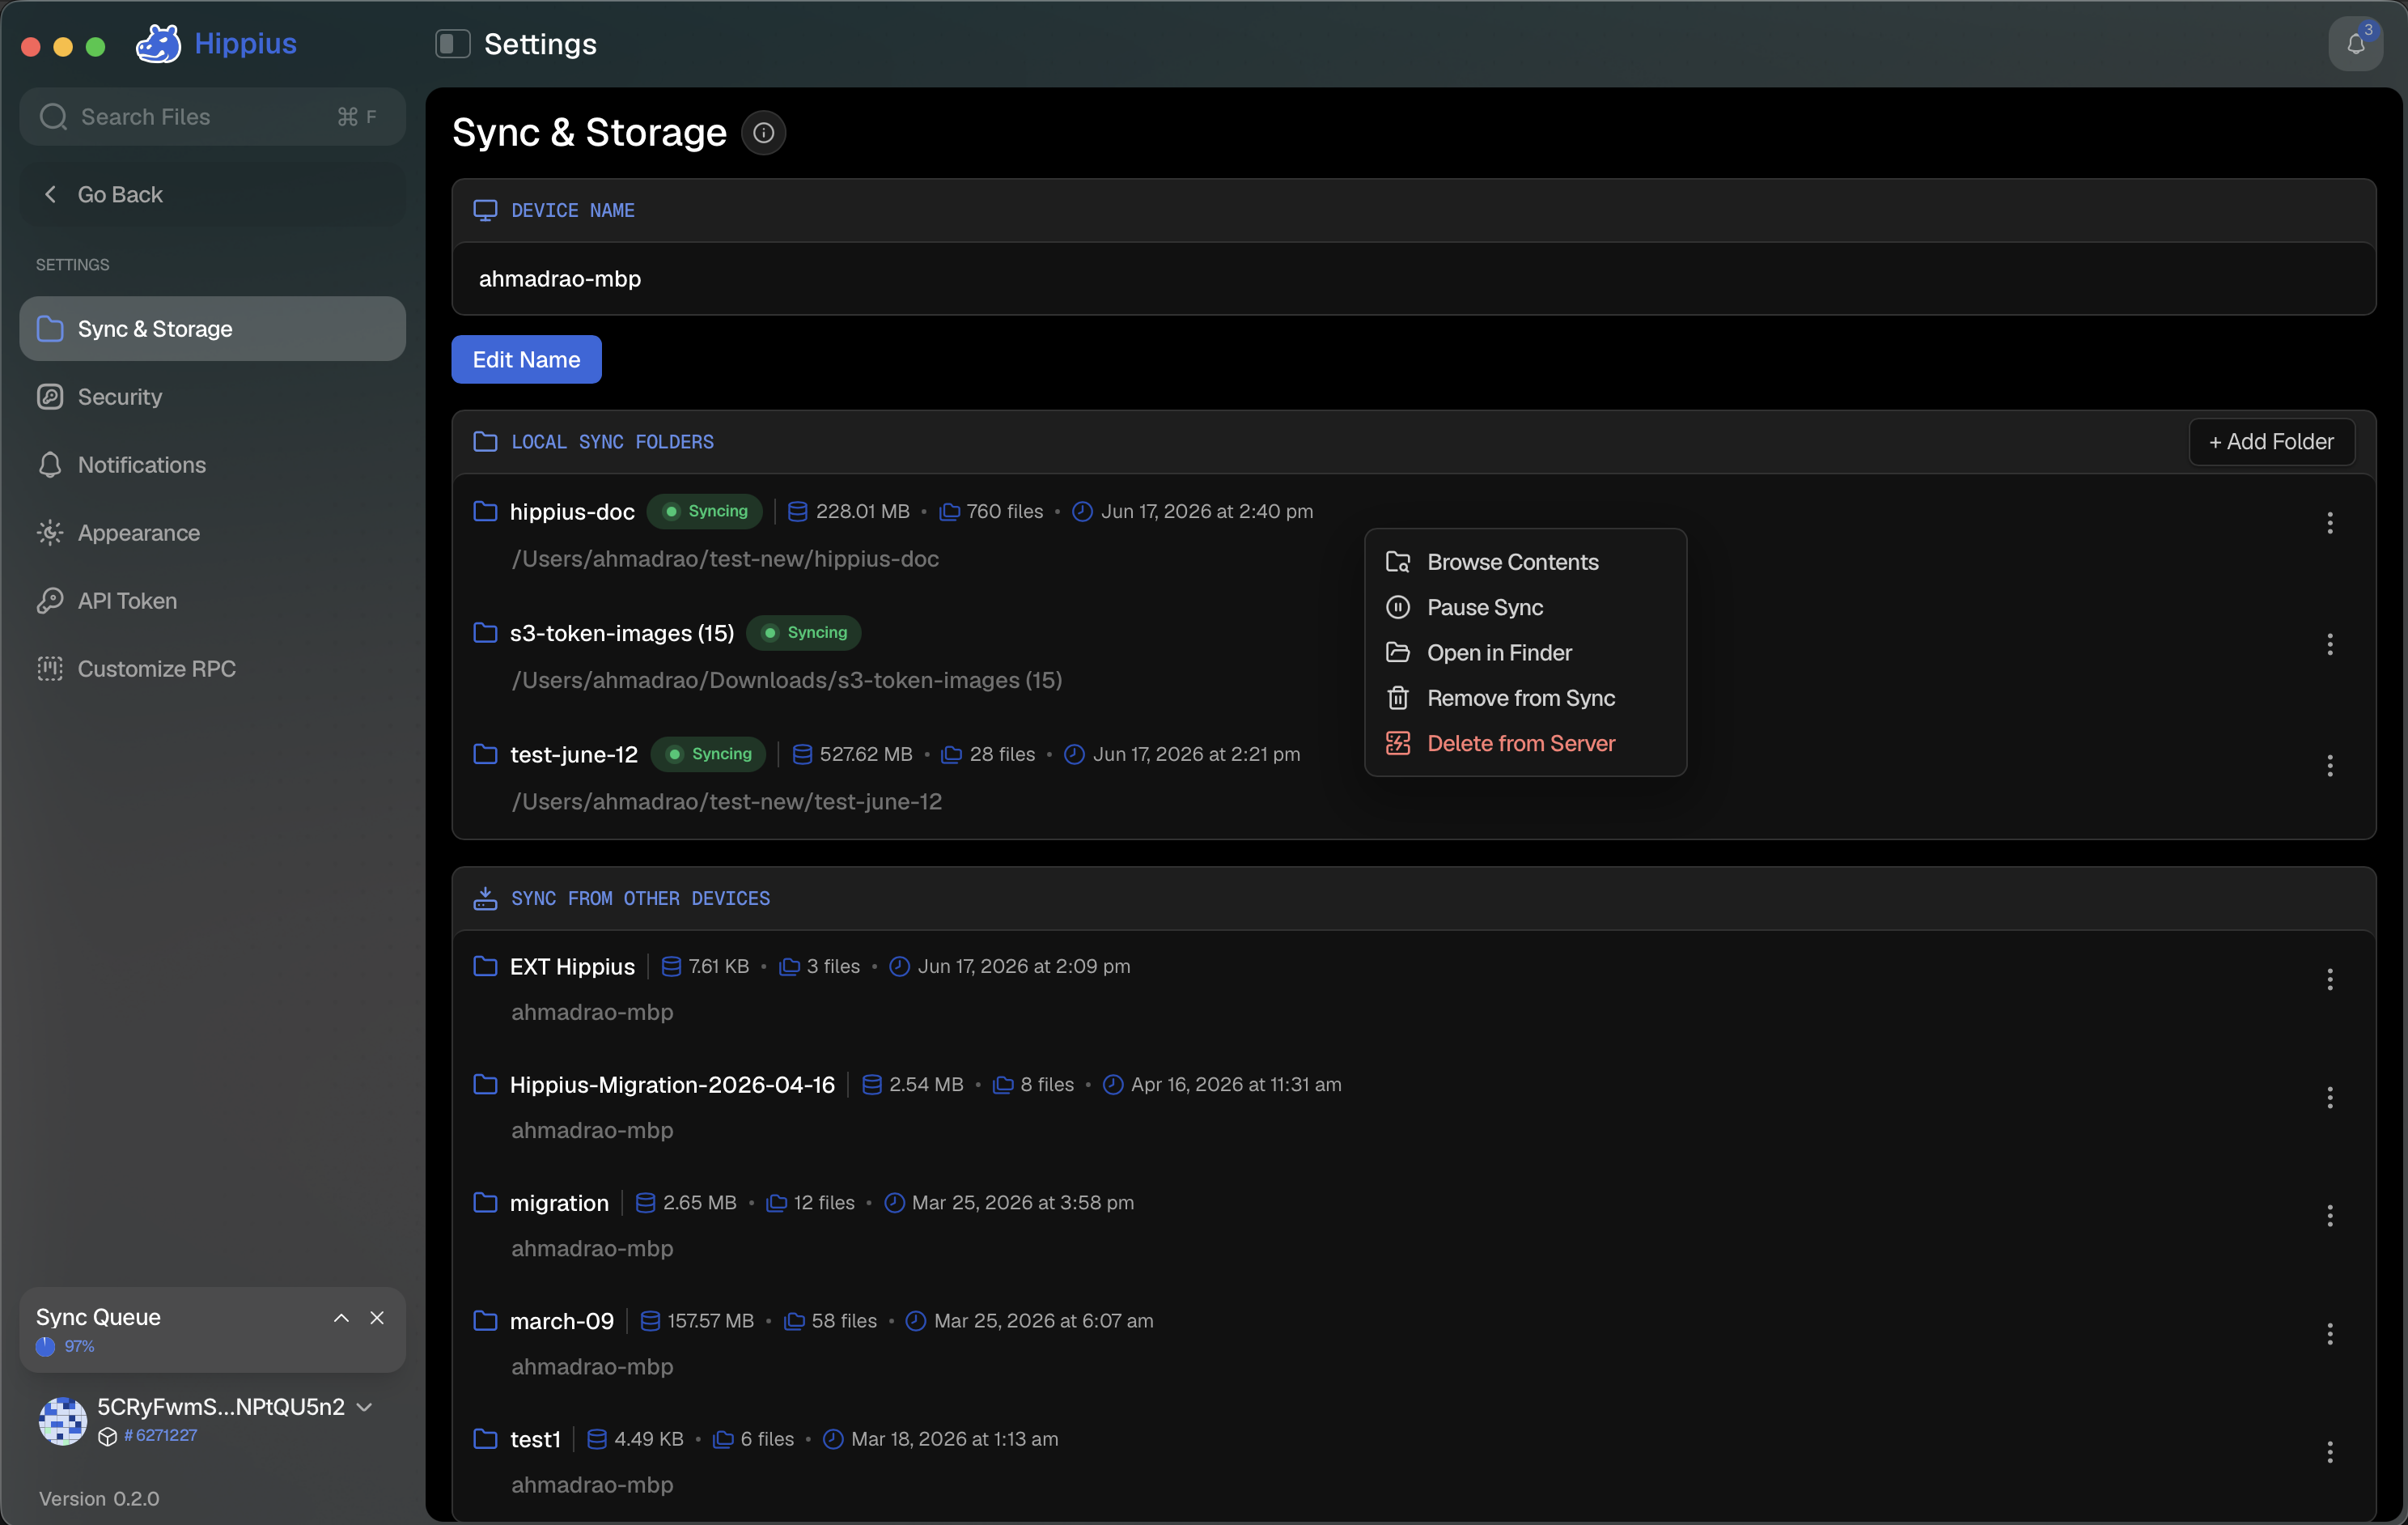Image resolution: width=2408 pixels, height=1525 pixels.
Task: Click clock icon for hippius-doc timestamp
Action: pos(1082,512)
